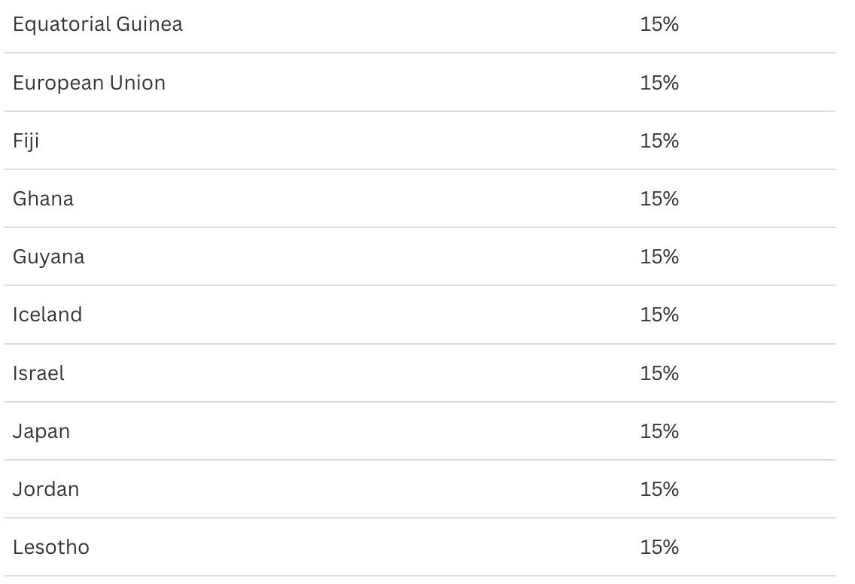Select the Ghana row label
855x584 pixels.
(x=43, y=199)
